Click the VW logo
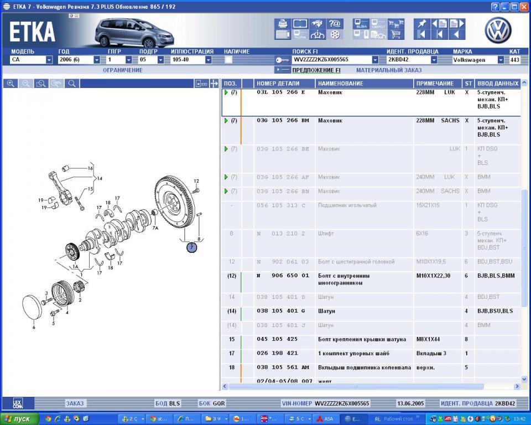 point(498,30)
